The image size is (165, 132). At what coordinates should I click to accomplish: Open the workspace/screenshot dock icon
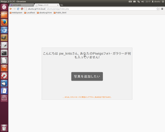(x=4, y=98)
